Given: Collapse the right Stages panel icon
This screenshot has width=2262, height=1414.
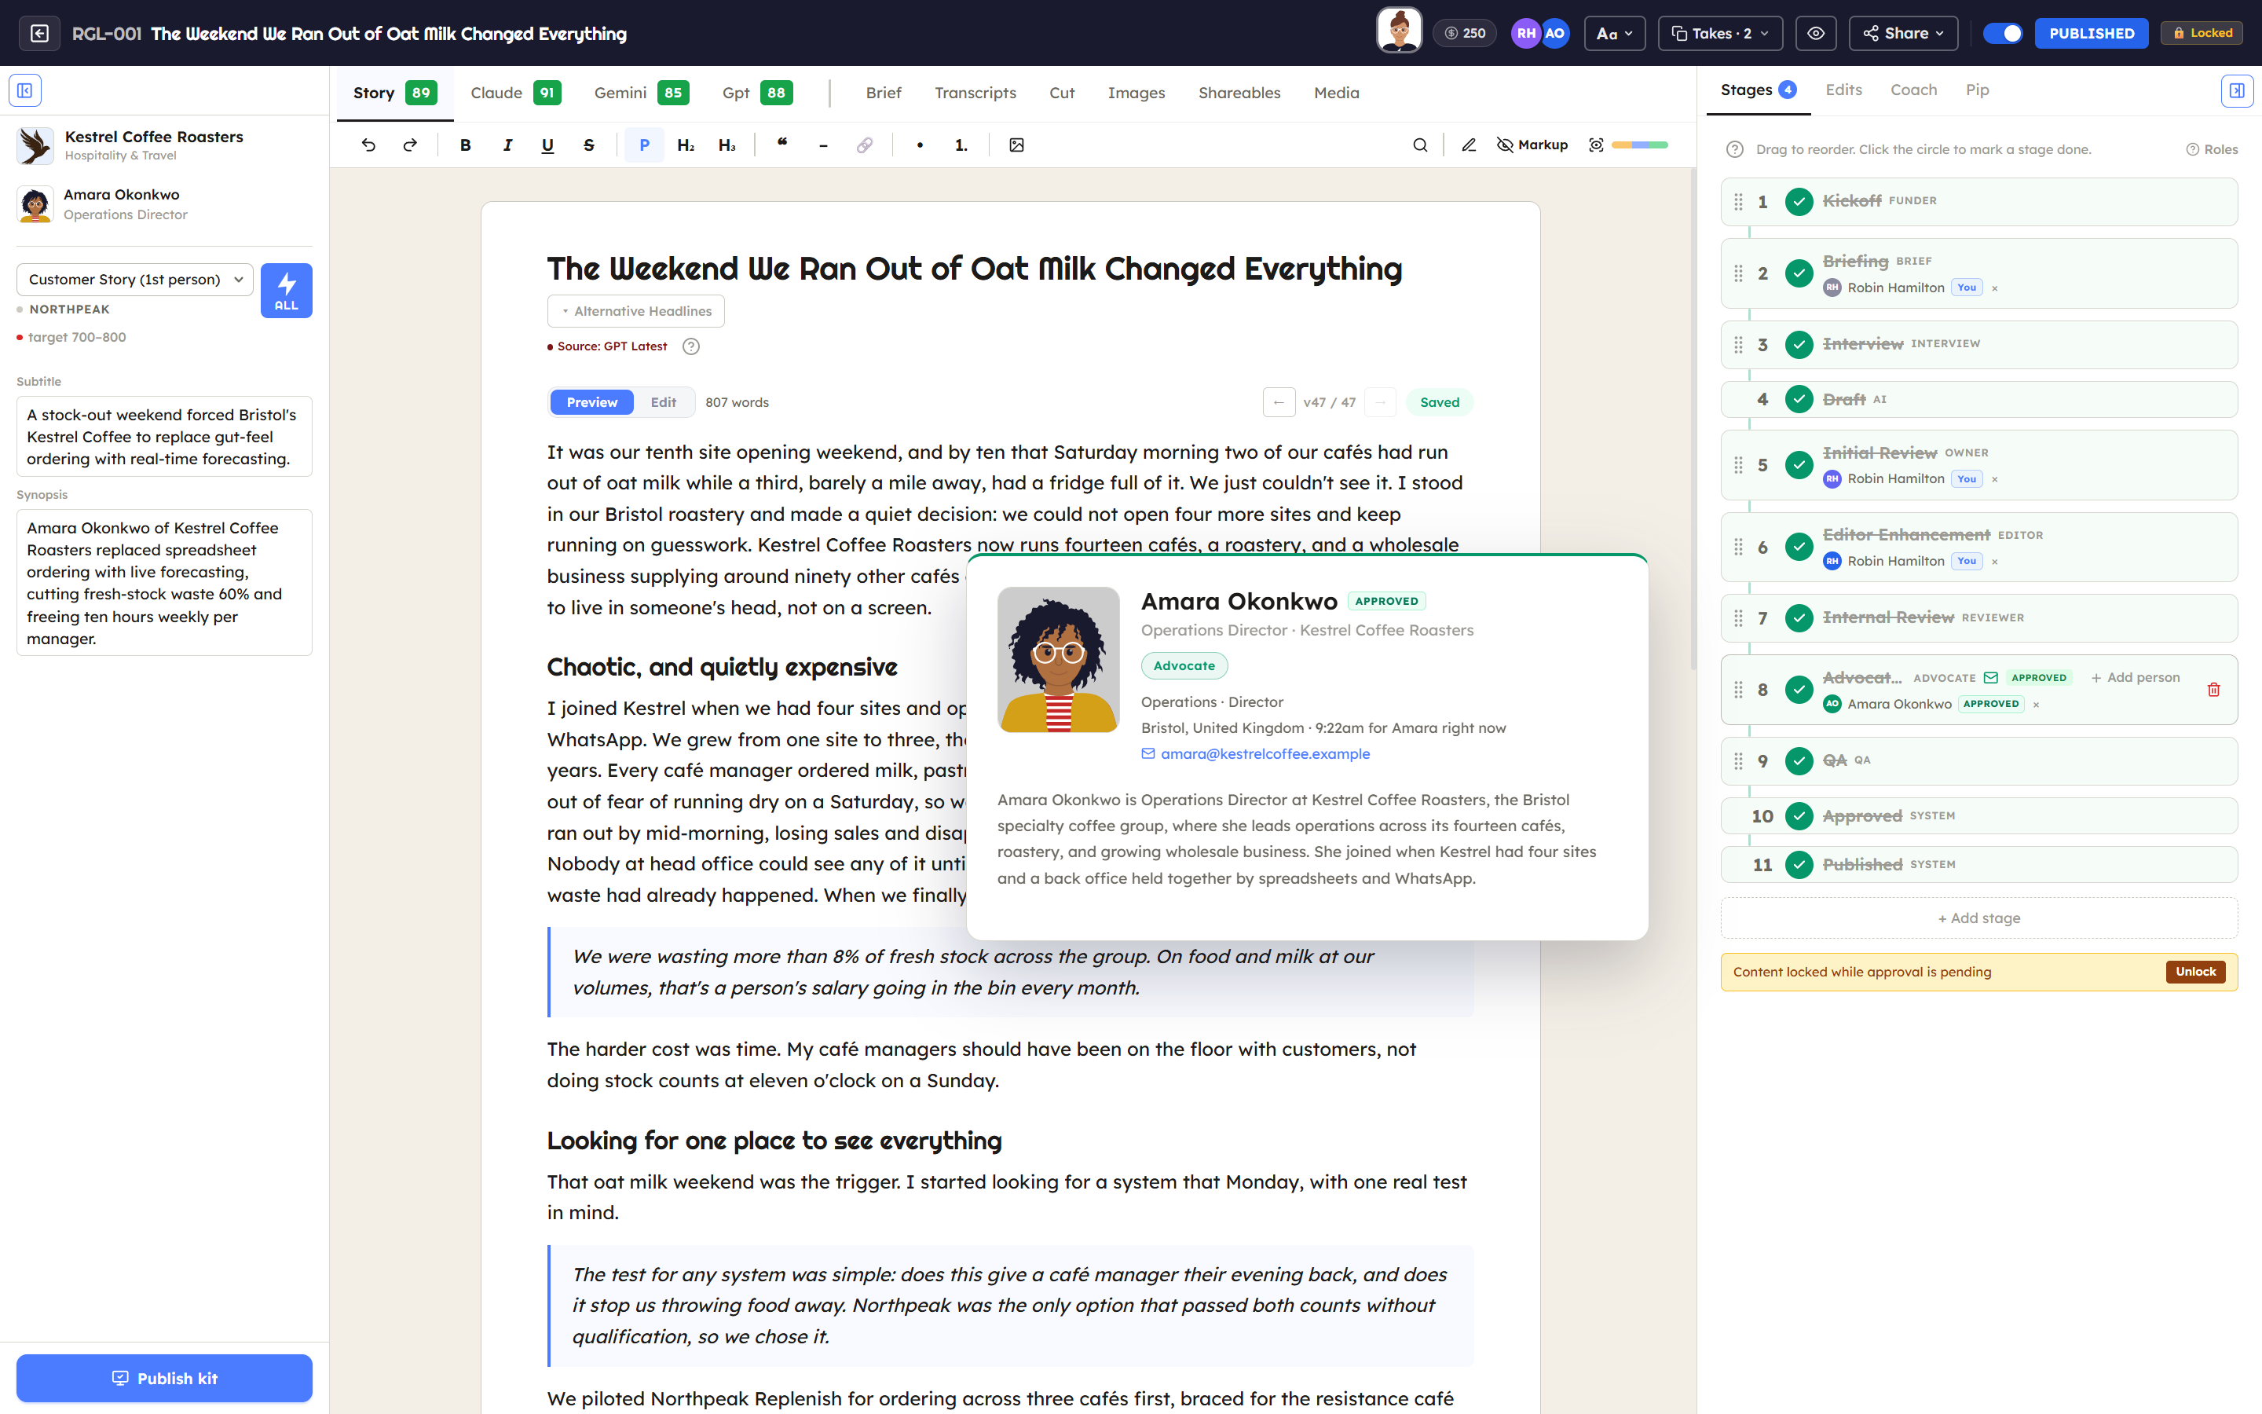Looking at the screenshot, I should point(2237,90).
